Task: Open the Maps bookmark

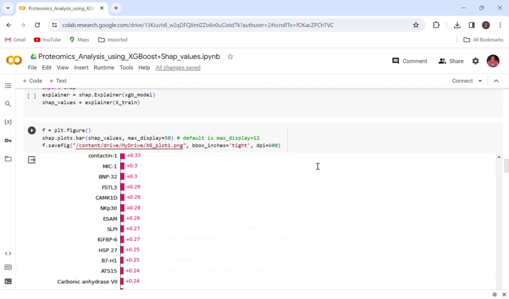Action: point(79,40)
